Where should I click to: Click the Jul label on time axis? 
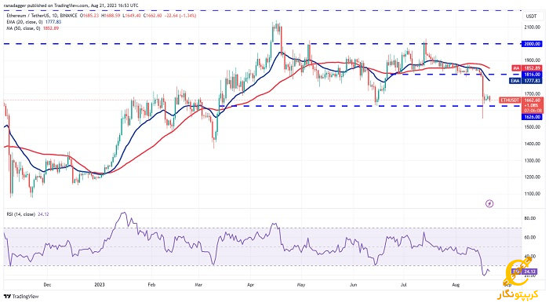pyautogui.click(x=404, y=285)
